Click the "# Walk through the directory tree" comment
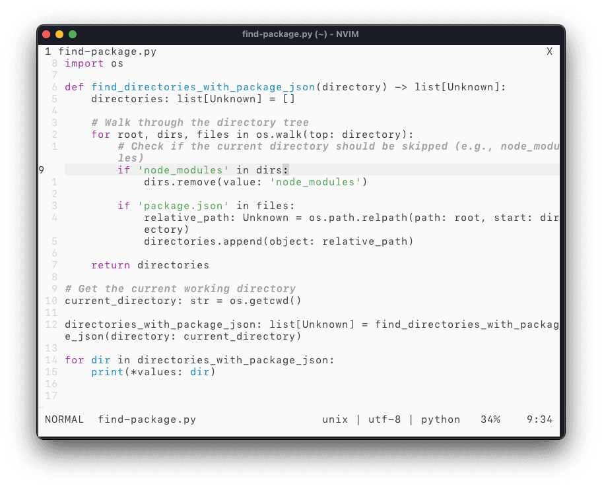Viewport: 602px width, 488px height. click(x=199, y=123)
